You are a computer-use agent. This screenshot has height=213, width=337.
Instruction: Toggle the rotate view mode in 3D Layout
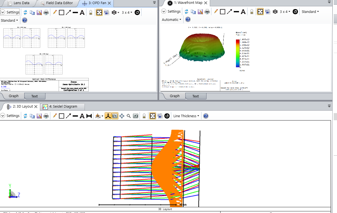pos(115,116)
